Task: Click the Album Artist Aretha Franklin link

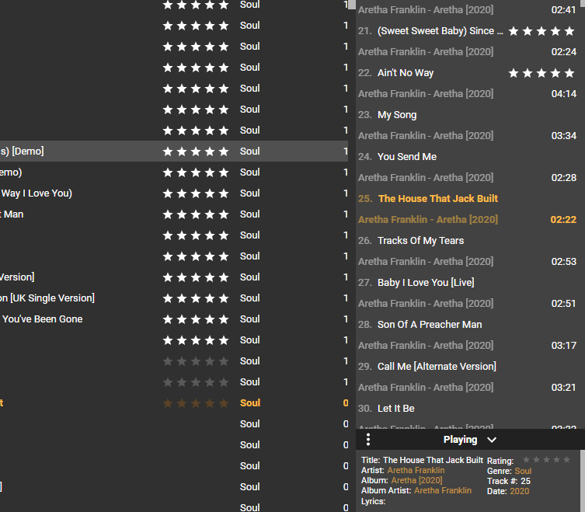Action: pos(442,491)
